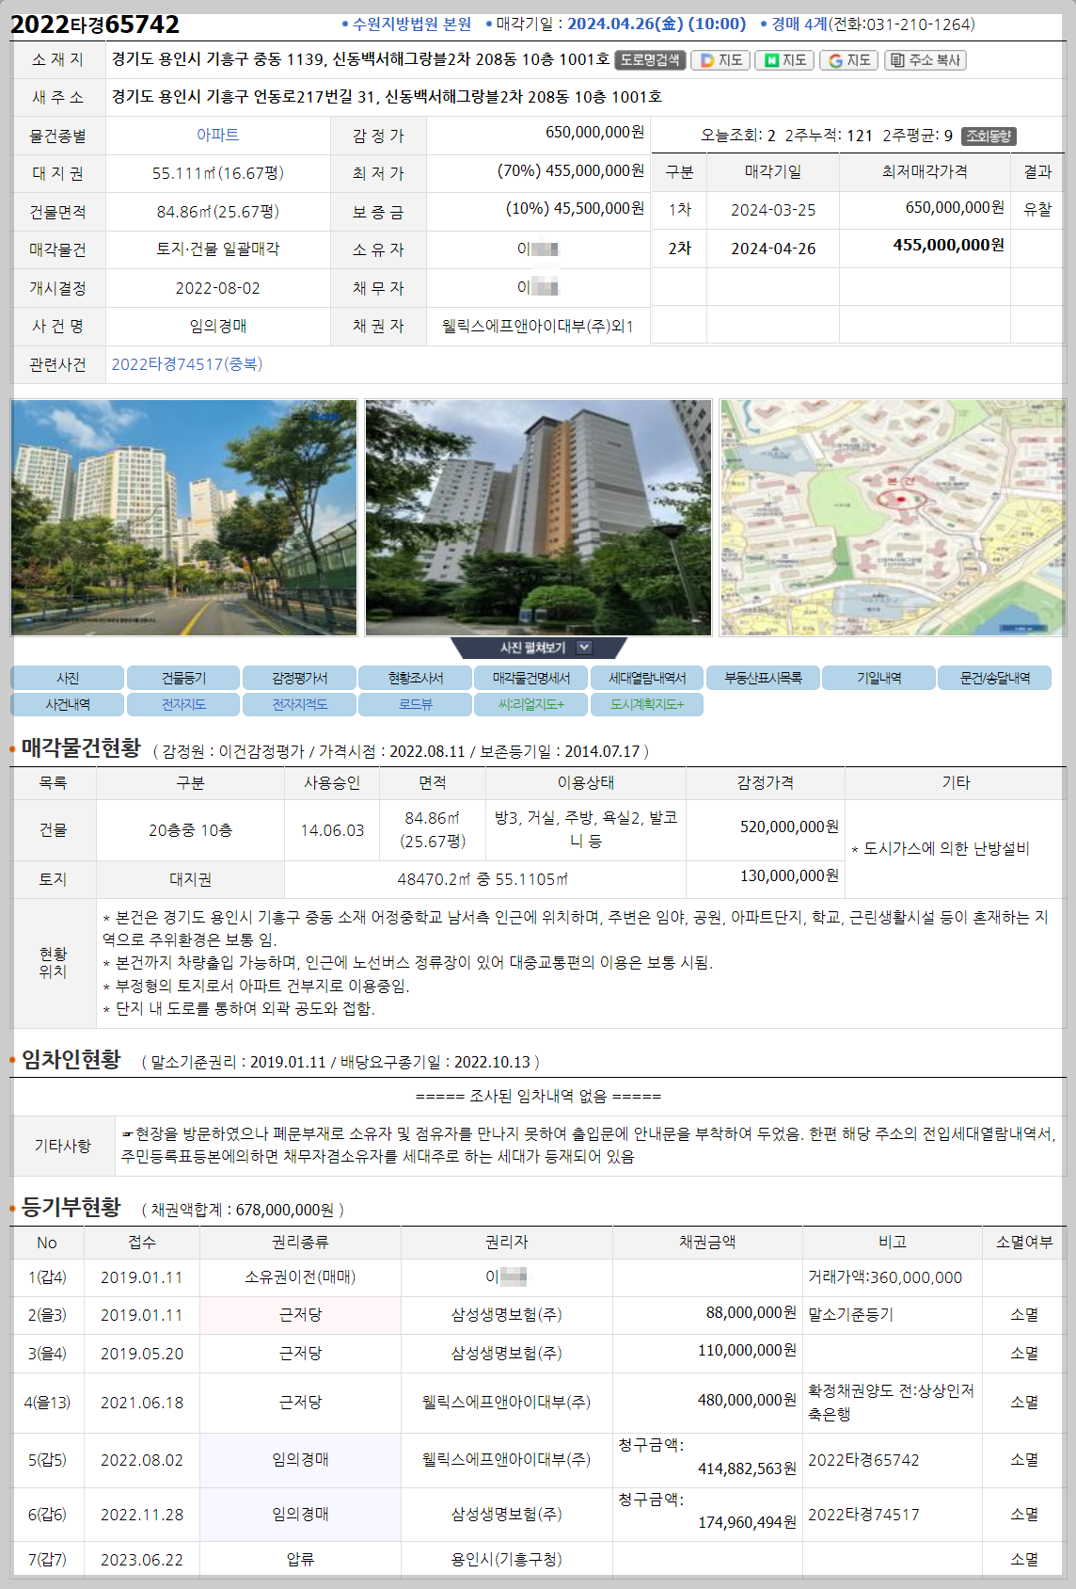Click the 말소기준등기 note
The height and width of the screenshot is (1589, 1076).
[x=850, y=1315]
